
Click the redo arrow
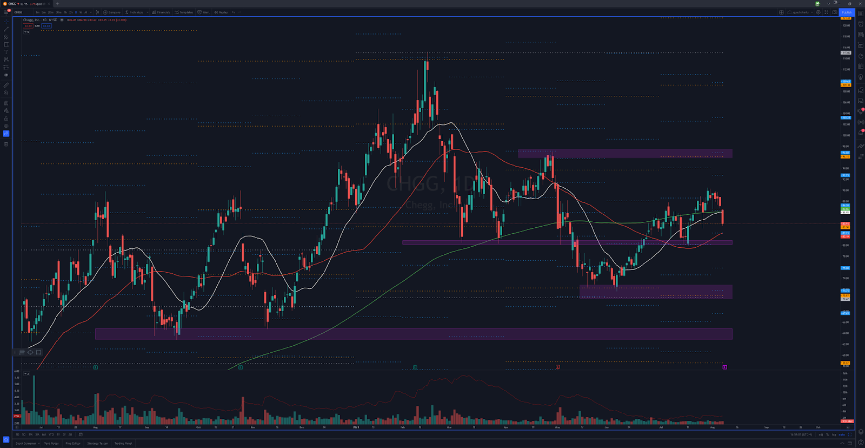click(239, 12)
